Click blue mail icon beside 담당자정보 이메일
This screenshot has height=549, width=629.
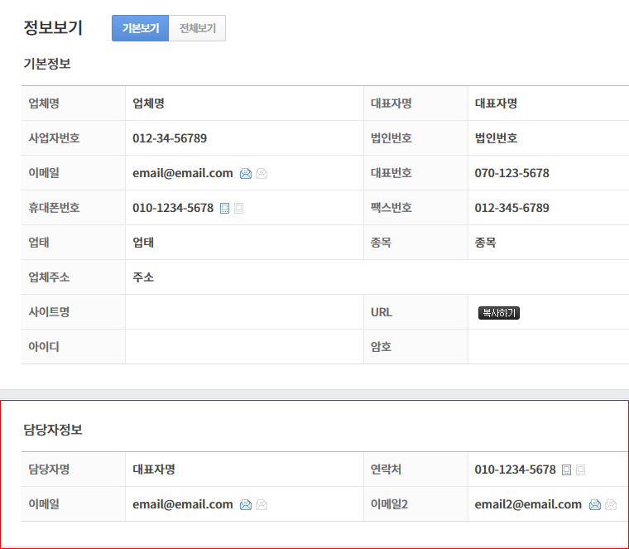coord(245,505)
